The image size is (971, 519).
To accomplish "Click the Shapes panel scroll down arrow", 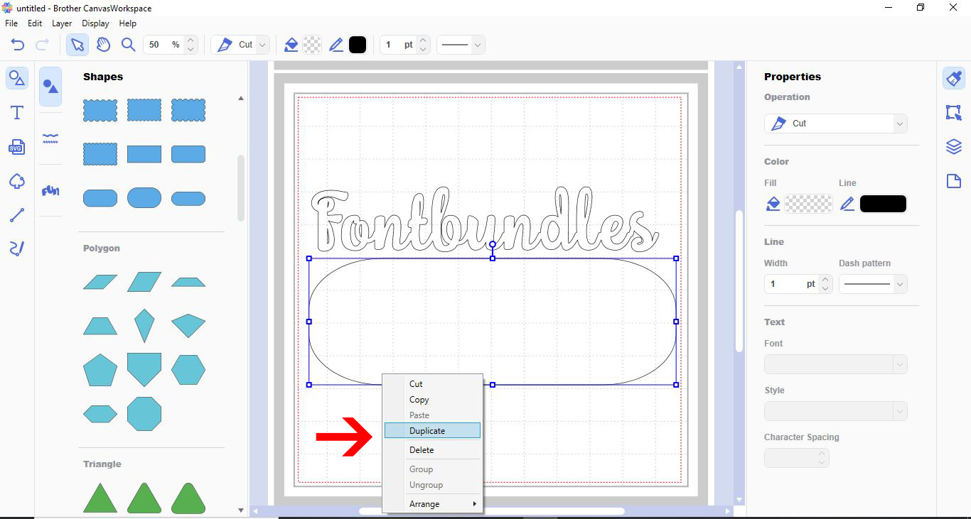I will (240, 510).
